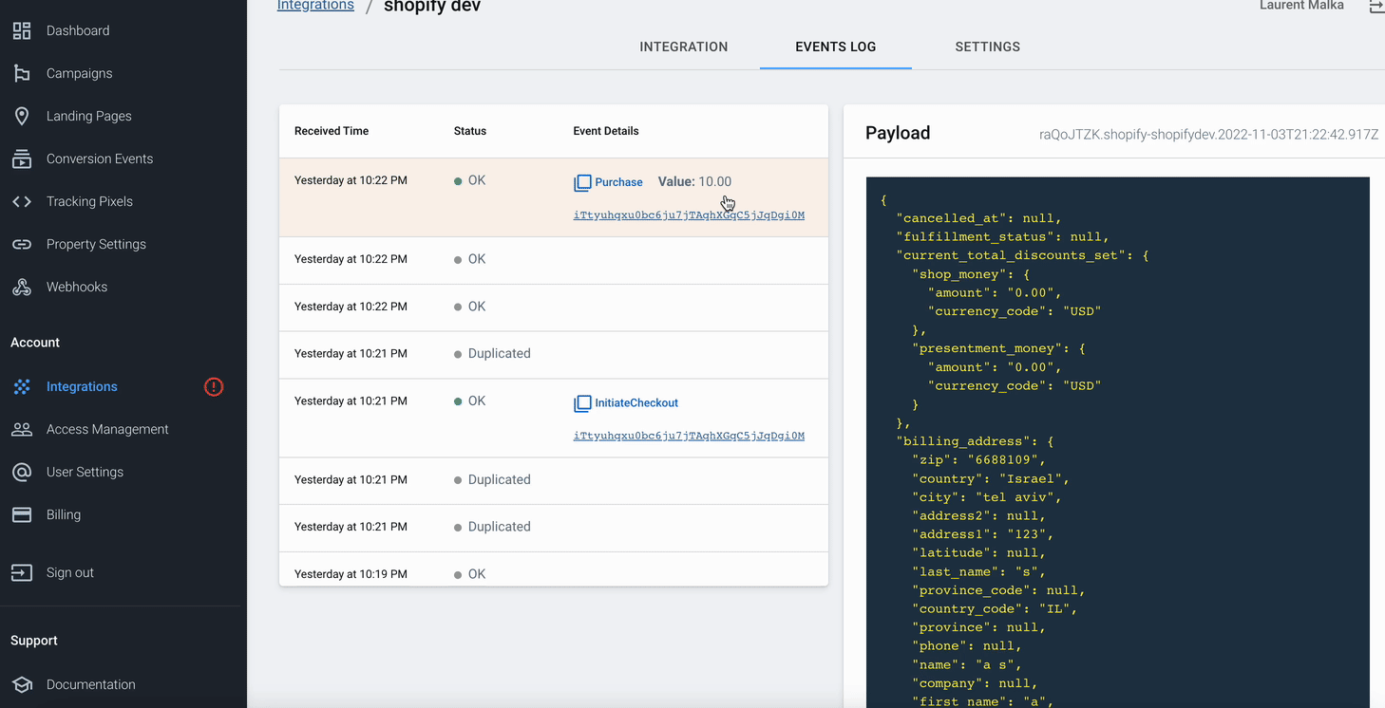Screen dimensions: 1385x708
Task: Click the Laurent Malka user name
Action: [1301, 6]
